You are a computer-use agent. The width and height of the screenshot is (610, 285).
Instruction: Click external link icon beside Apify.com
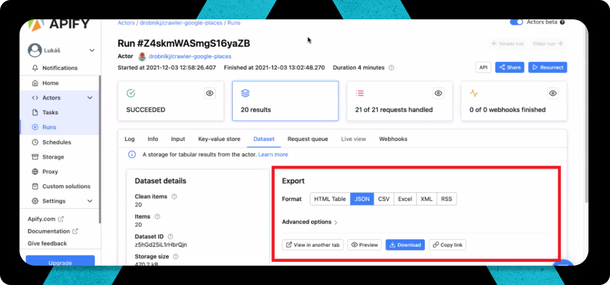point(61,219)
